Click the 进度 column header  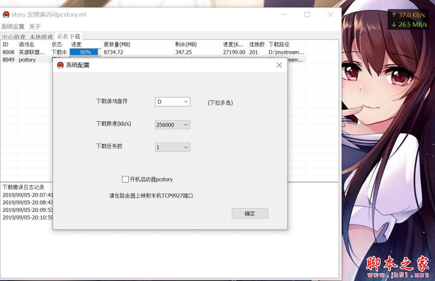pyautogui.click(x=85, y=45)
